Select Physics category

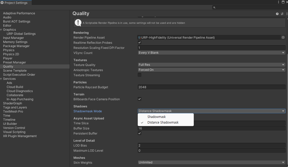tap(9, 50)
